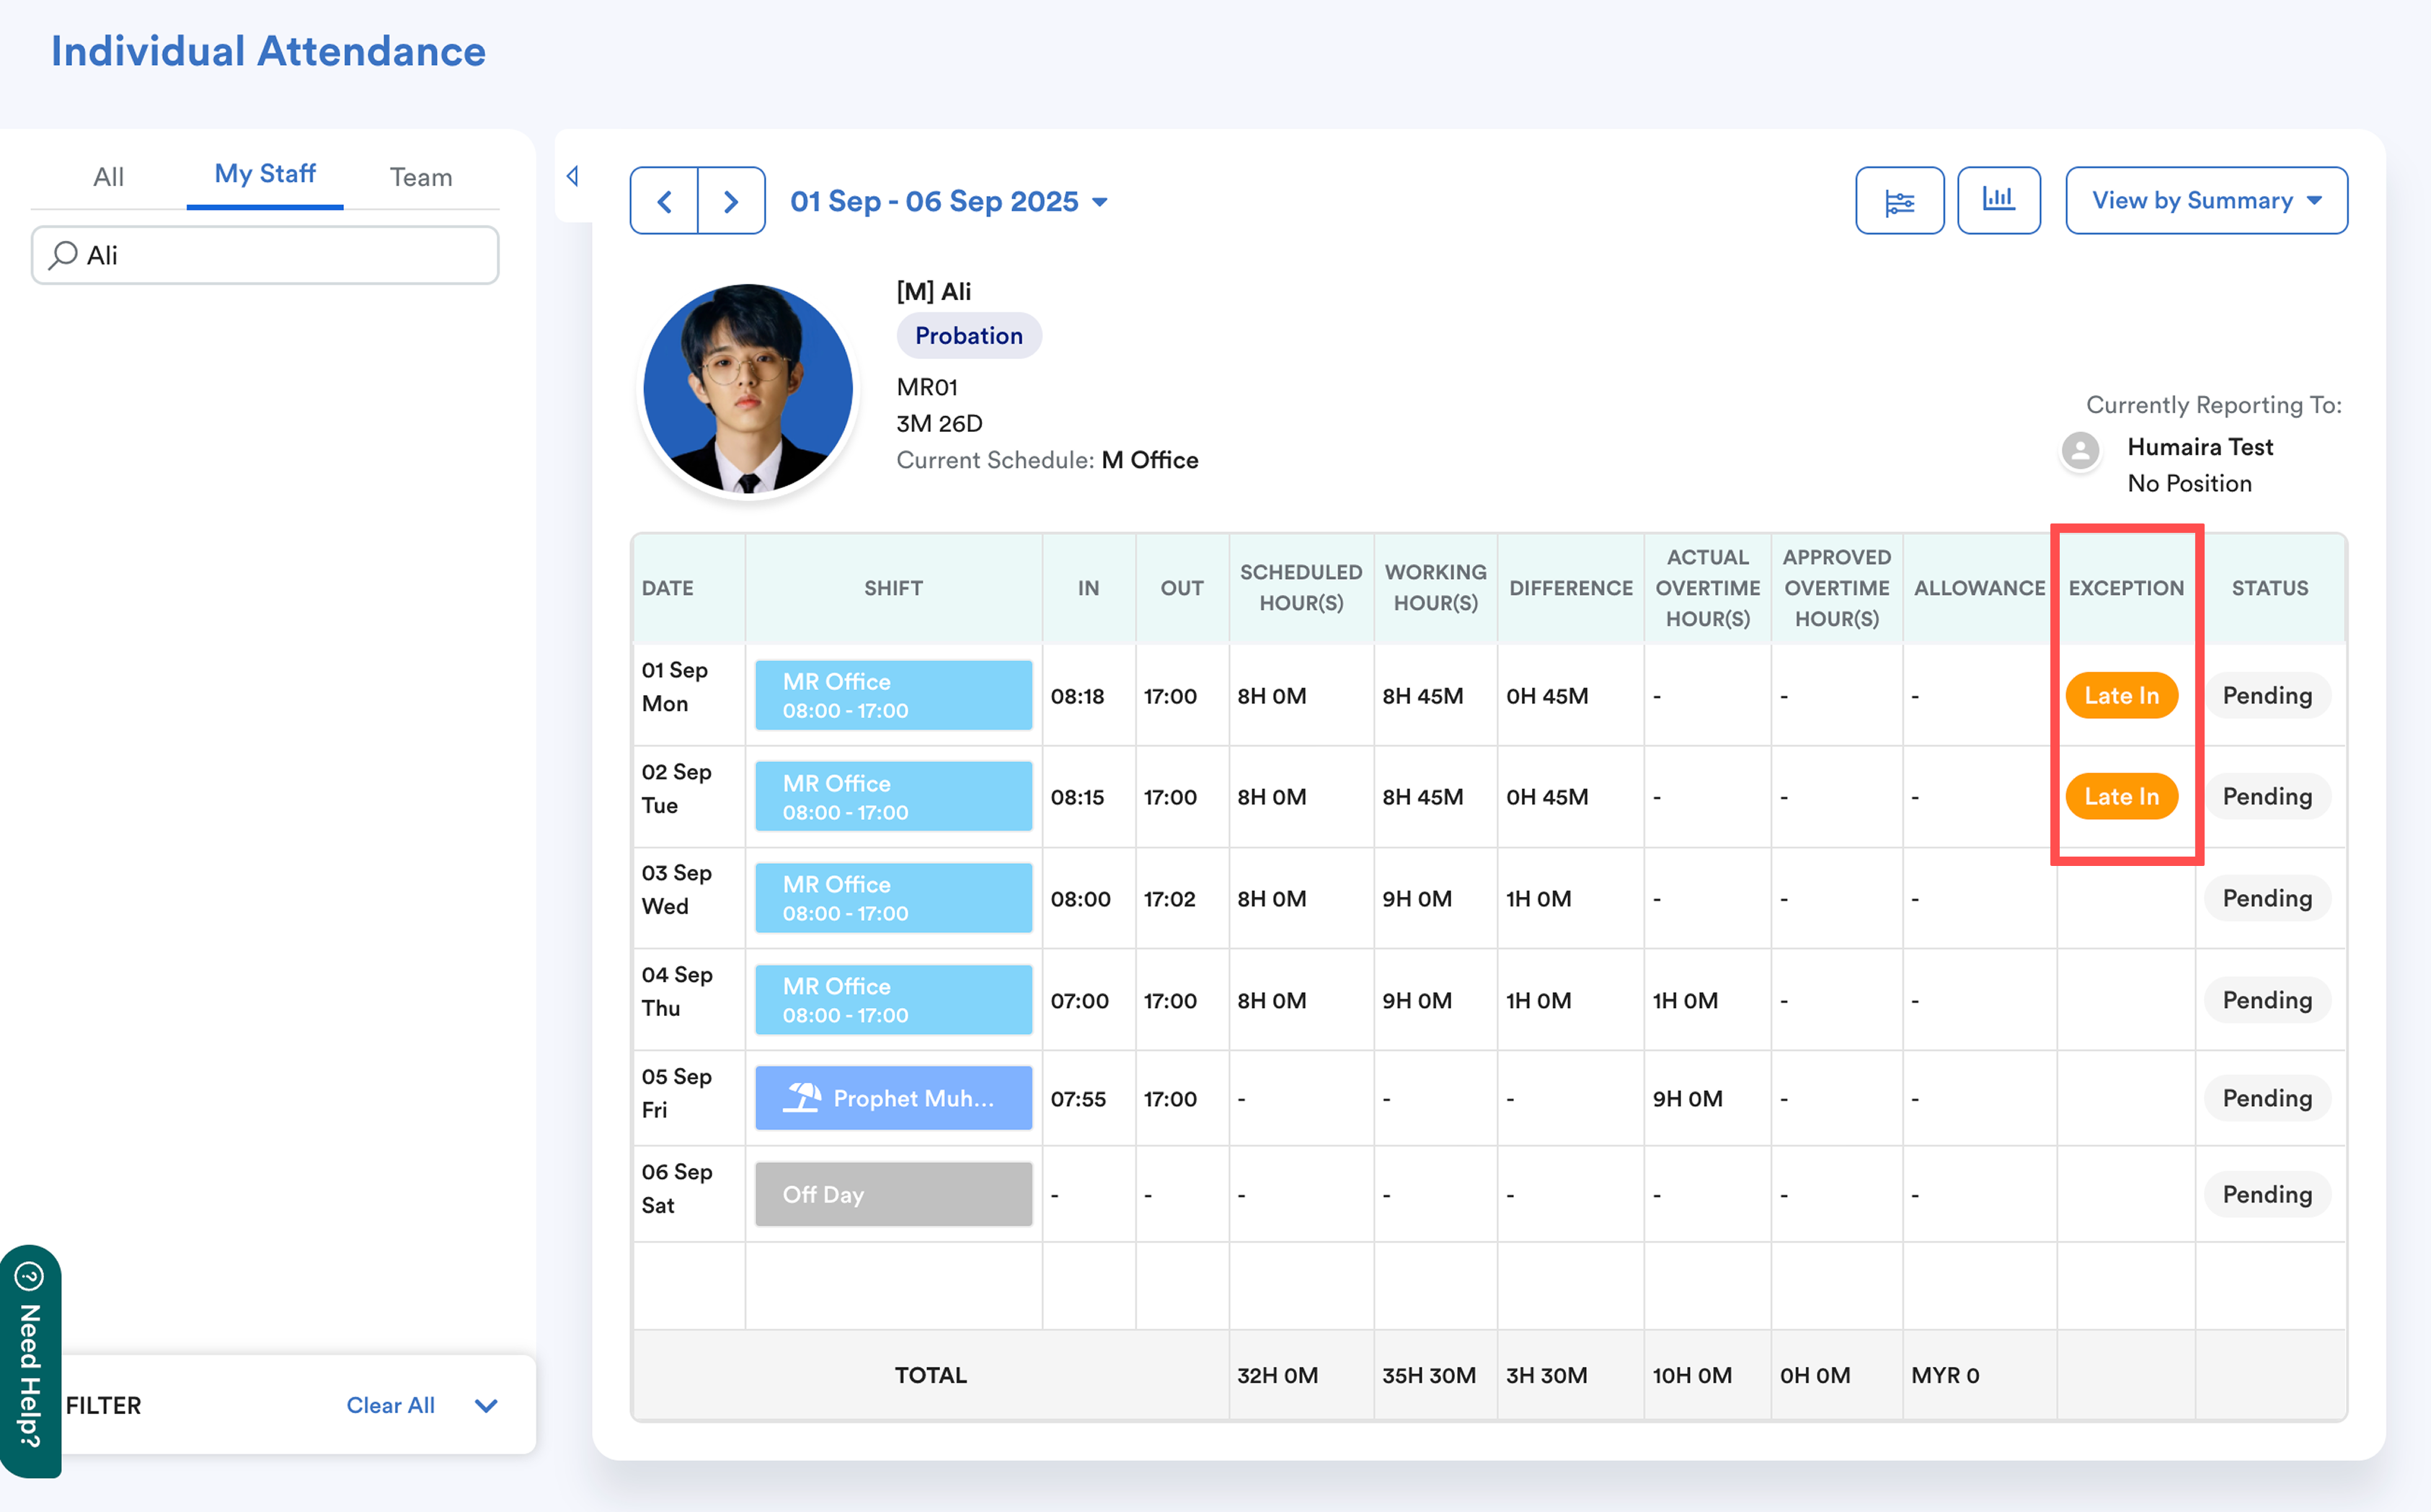Collapse the staff sidebar with triangle arrow
The image size is (2431, 1512).
572,176
